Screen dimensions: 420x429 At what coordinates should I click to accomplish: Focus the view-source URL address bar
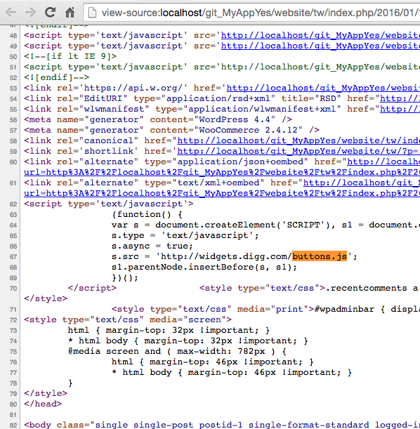[251, 13]
